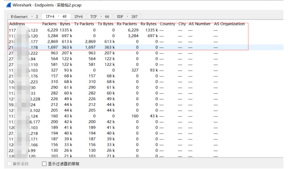Screen dimensions: 290x169
Task: Click the 613 k Tx Bytes cell
Action: pos(109,42)
